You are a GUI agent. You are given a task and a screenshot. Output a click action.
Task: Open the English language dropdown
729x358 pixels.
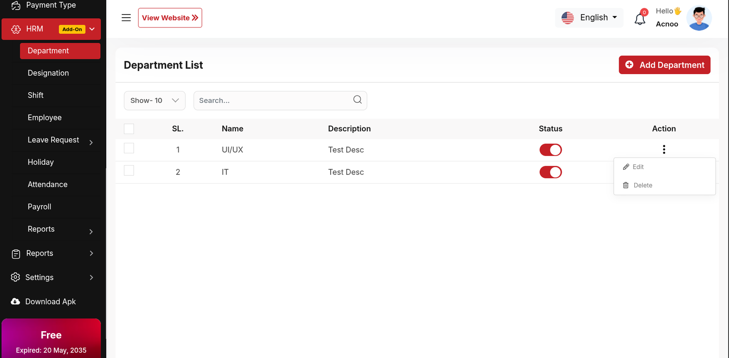589,18
